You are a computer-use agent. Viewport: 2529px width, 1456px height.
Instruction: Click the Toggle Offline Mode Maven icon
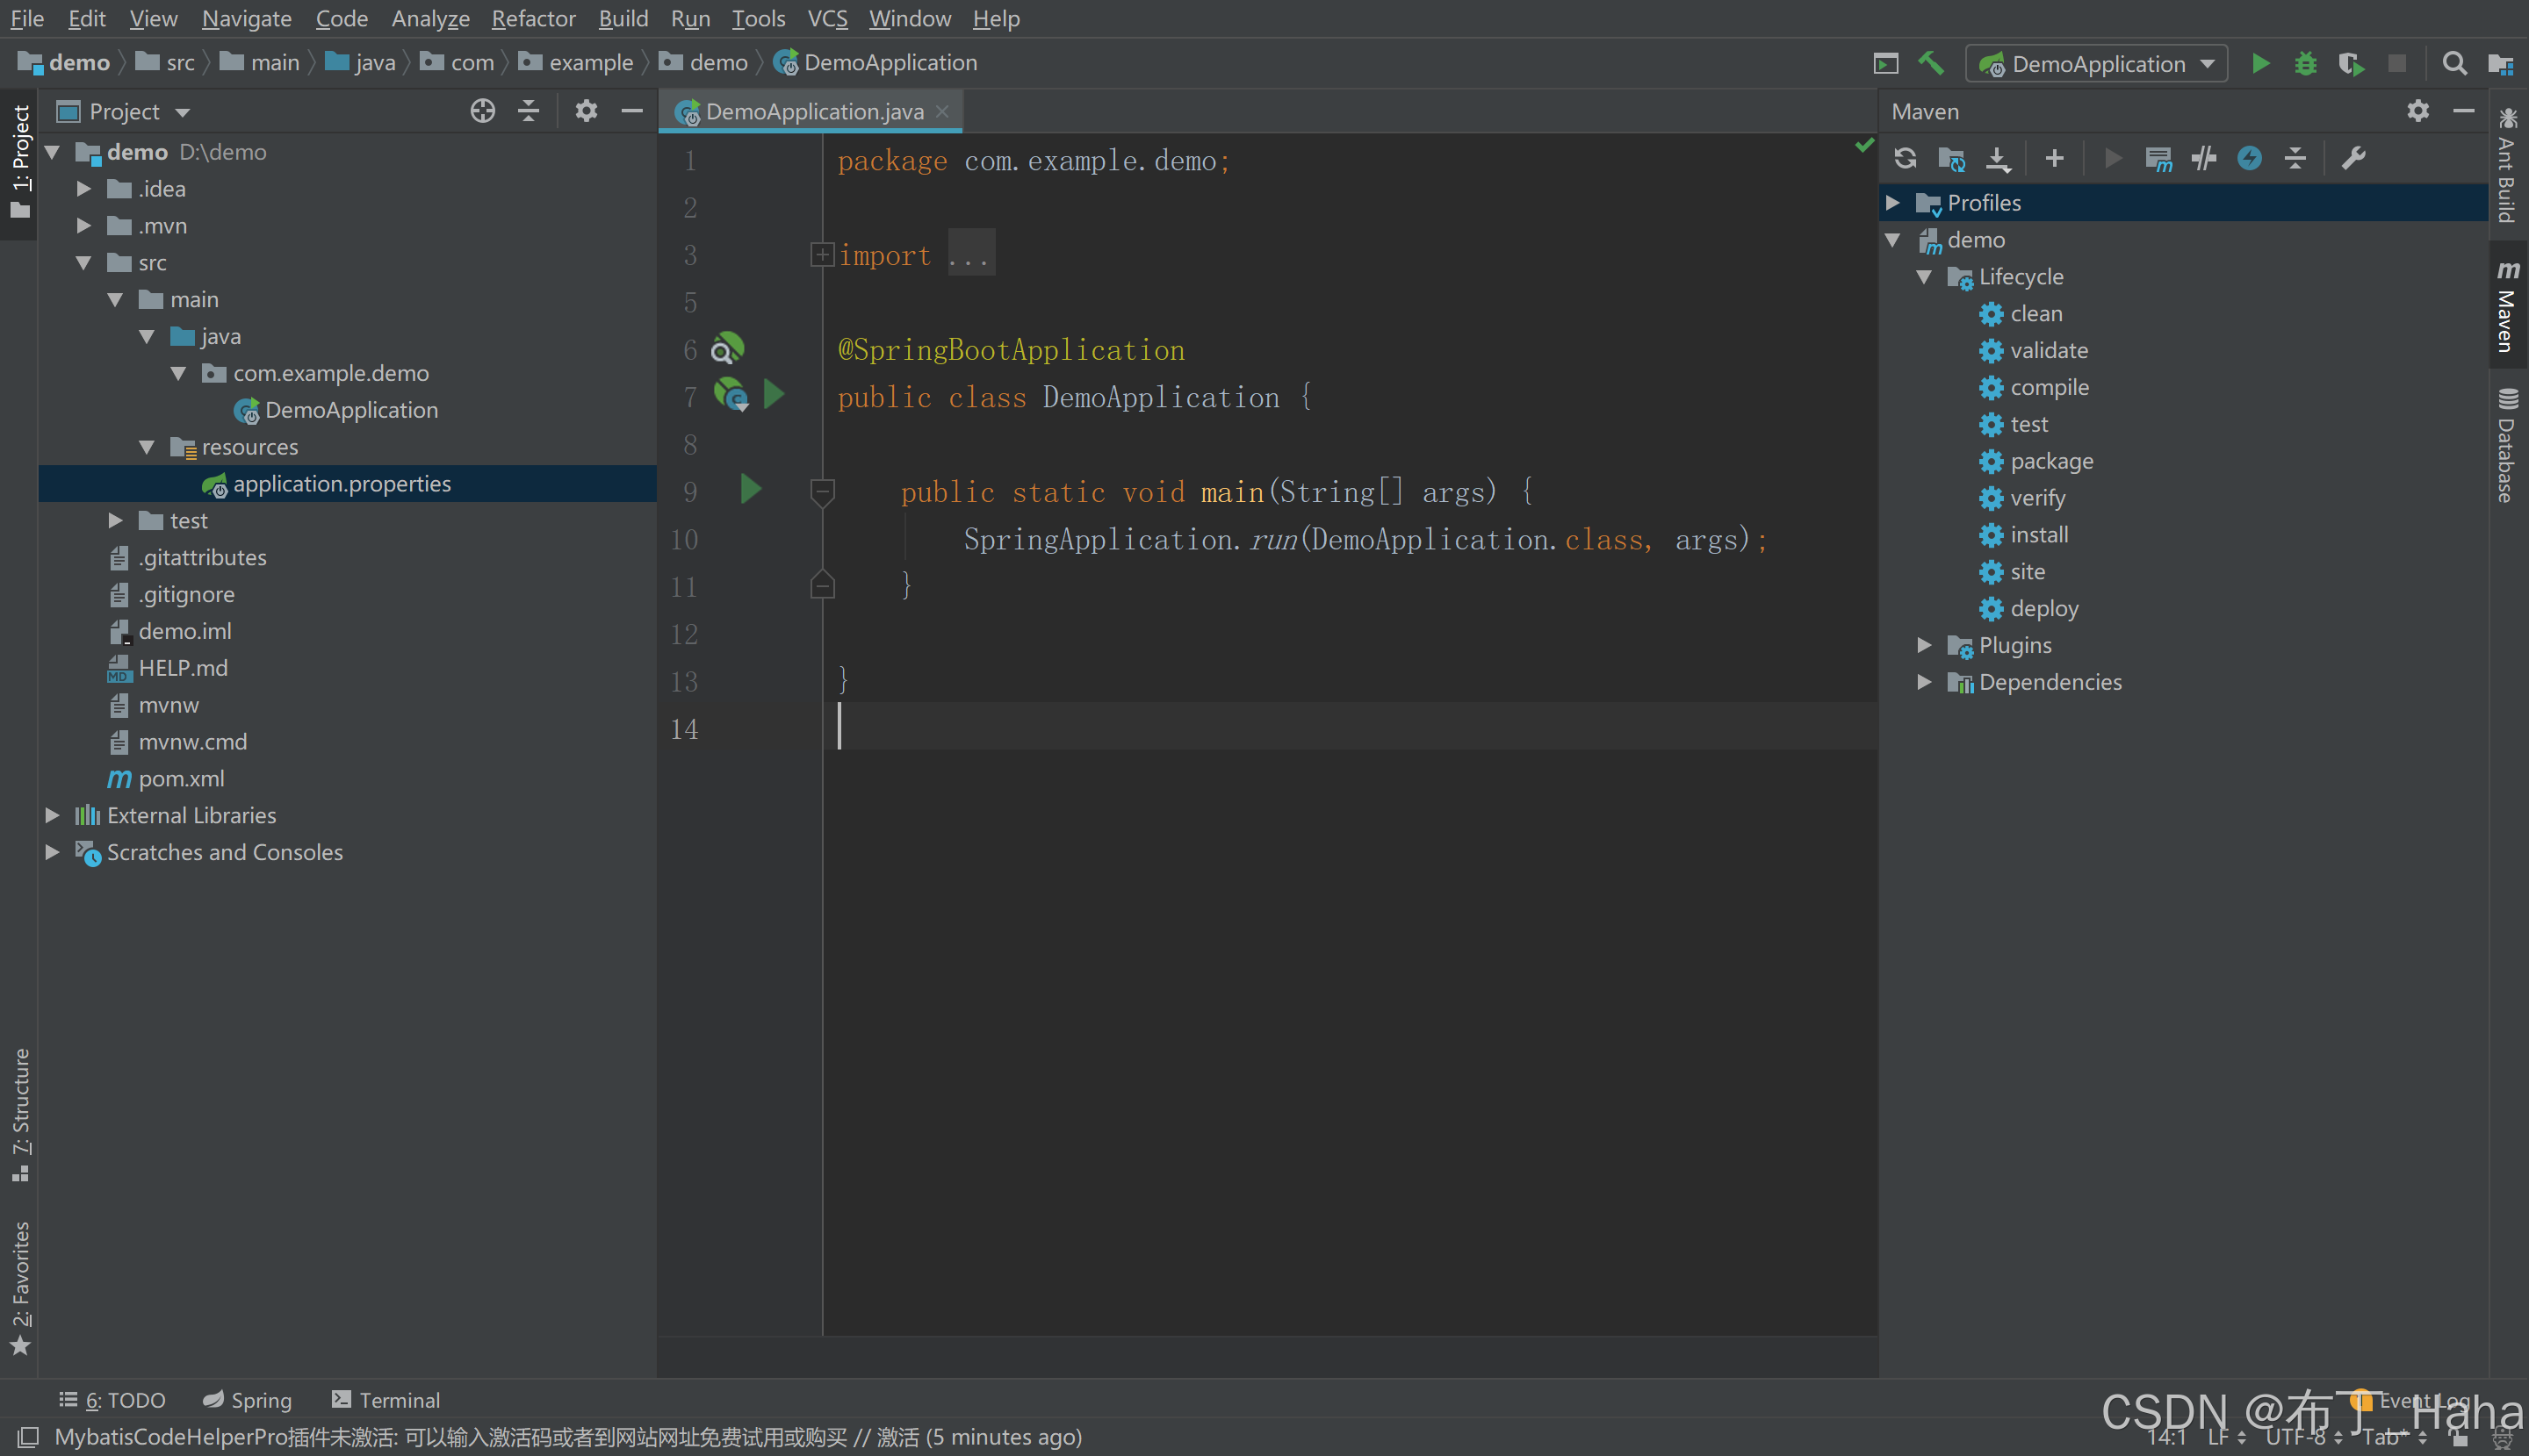point(2204,158)
